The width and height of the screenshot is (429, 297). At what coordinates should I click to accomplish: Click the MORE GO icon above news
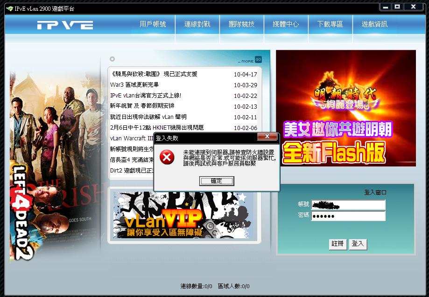[x=258, y=59]
